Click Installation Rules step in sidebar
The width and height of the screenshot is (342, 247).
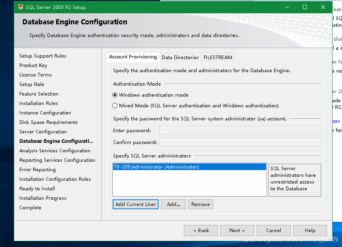tap(39, 103)
